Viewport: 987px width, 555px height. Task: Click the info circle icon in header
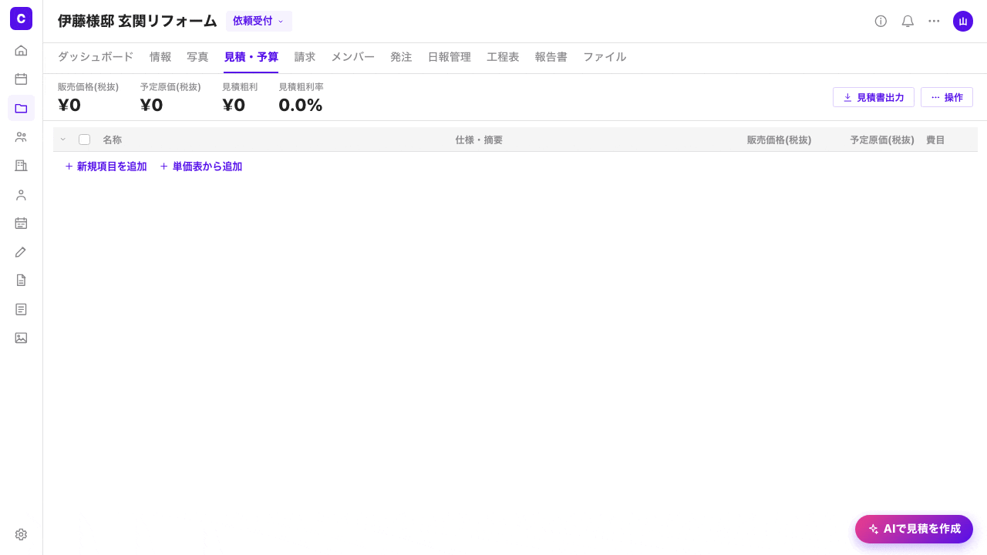click(x=881, y=21)
